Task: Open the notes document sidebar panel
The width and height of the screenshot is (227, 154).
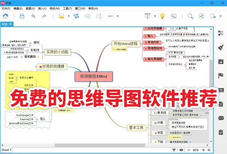Action: [221, 104]
